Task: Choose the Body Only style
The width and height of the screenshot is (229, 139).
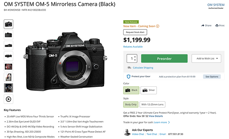Action: pyautogui.click(x=131, y=105)
